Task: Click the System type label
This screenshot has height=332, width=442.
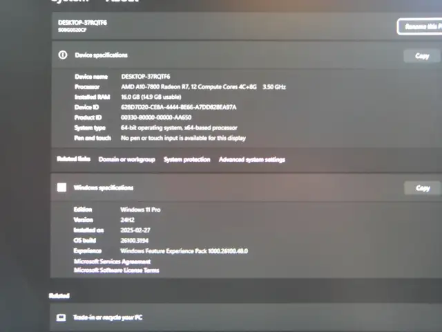Action: click(x=90, y=128)
